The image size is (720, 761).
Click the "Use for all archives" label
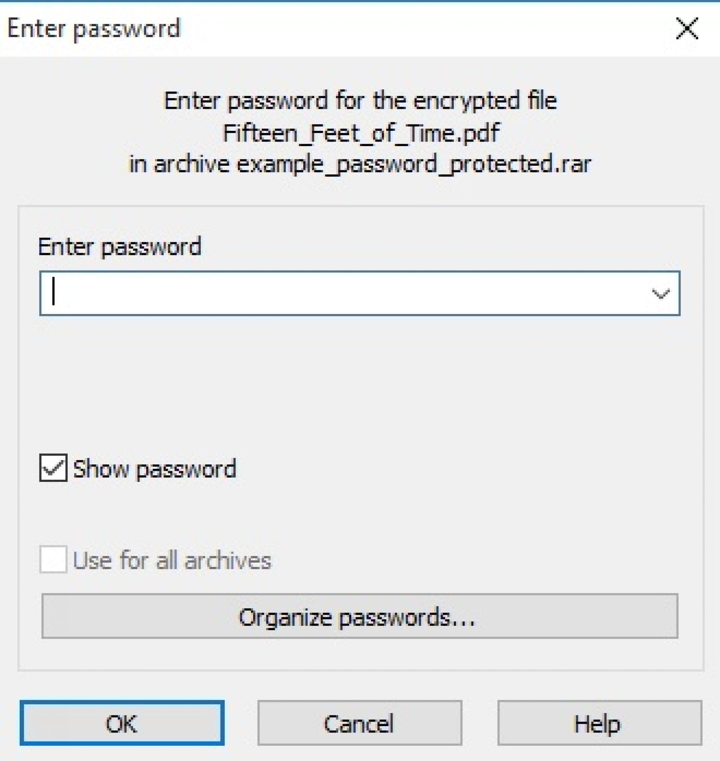(x=172, y=560)
